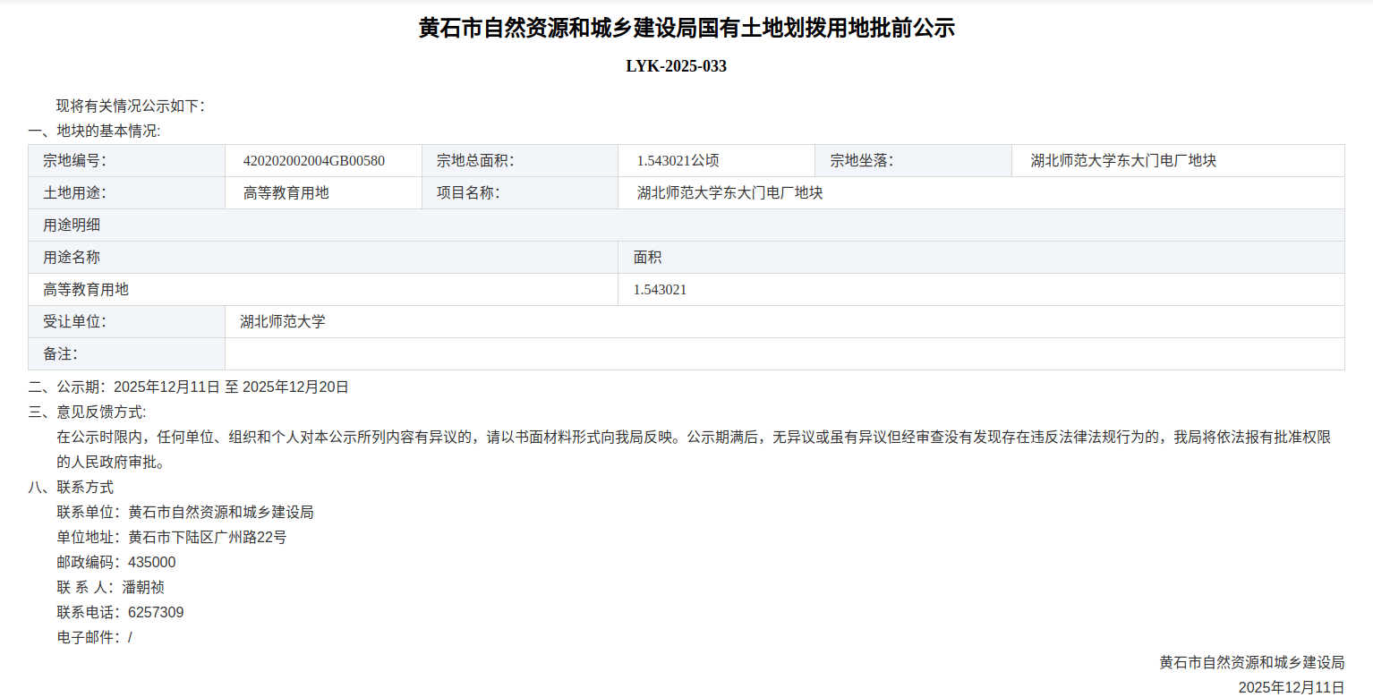Click the 受让单位 value 湖北师范大学
Viewport: 1373px width, 697px height.
(x=283, y=322)
